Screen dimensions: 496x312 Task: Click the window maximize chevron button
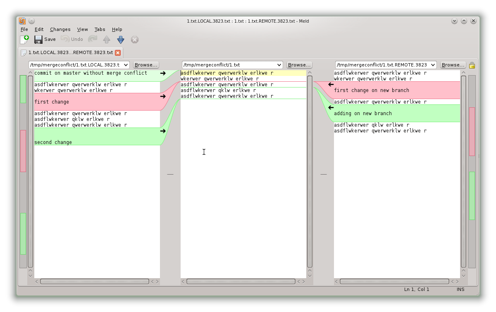[464, 21]
